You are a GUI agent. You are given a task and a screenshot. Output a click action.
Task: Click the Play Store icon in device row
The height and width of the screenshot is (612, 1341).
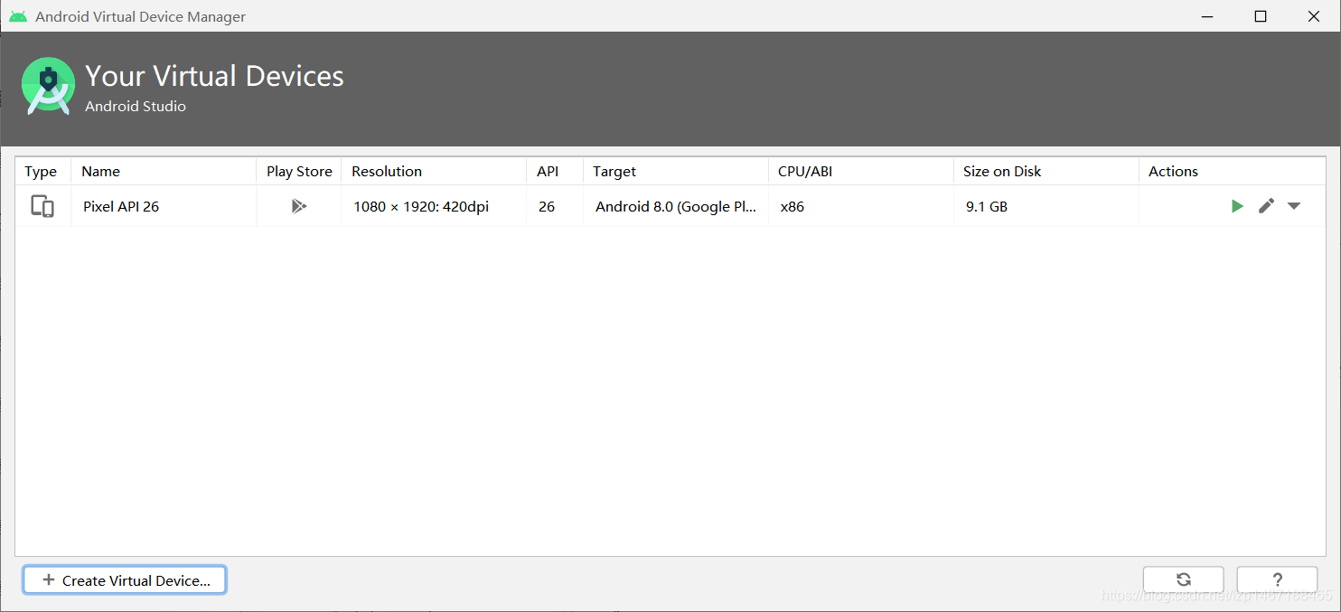click(x=299, y=206)
